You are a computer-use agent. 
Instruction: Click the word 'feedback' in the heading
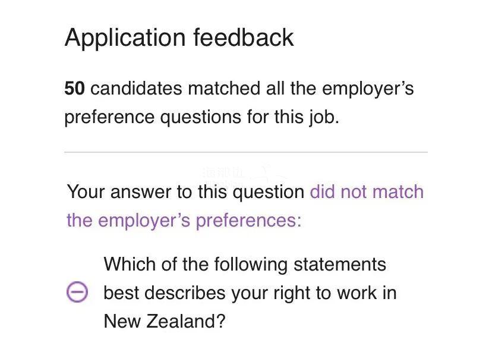coord(244,37)
